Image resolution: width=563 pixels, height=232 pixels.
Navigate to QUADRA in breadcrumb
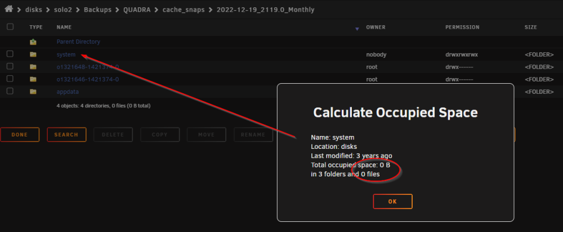(x=136, y=10)
